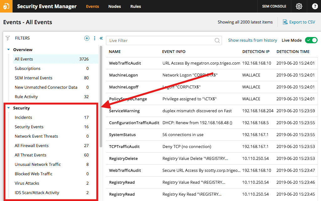Open the filters three-dot menu

point(95,38)
